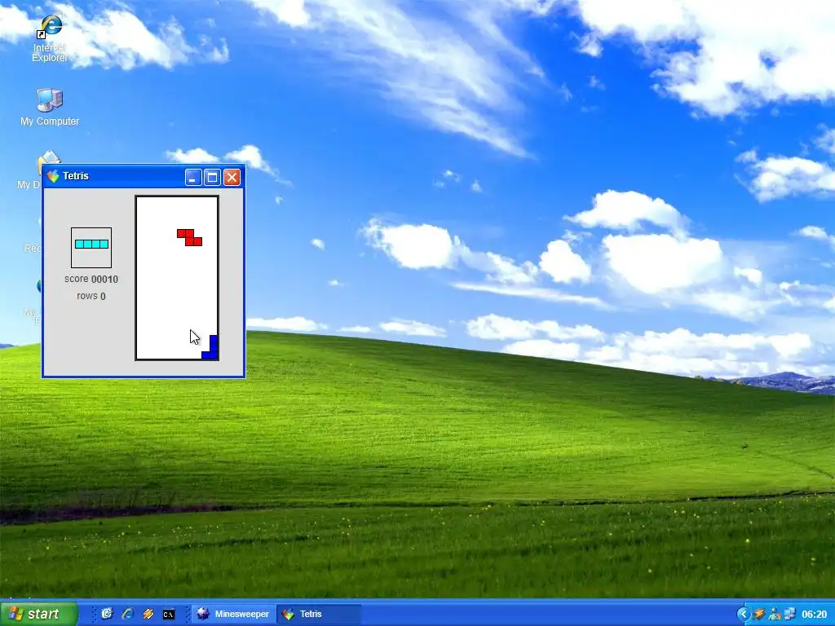Image resolution: width=835 pixels, height=626 pixels.
Task: Click the falling red Z tetromino
Action: coord(189,237)
